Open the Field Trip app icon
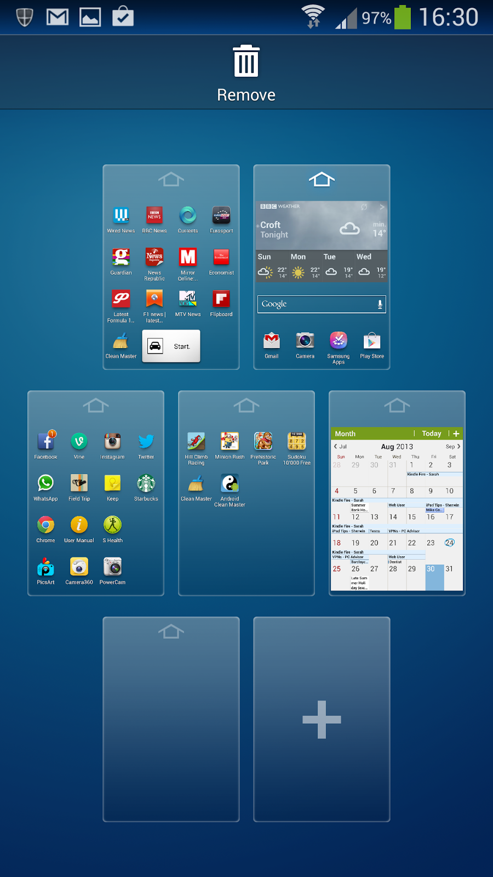 click(79, 483)
